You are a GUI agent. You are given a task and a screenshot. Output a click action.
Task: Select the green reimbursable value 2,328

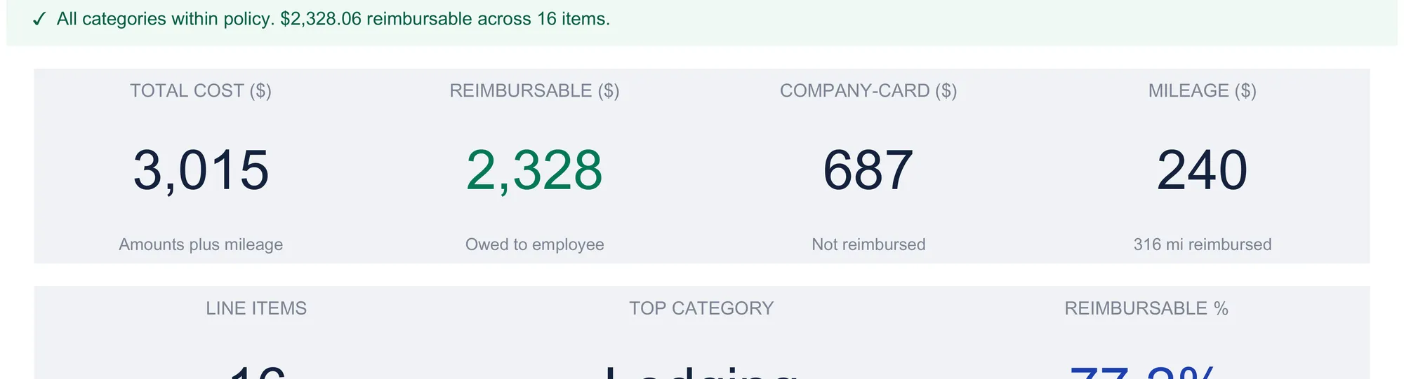click(x=534, y=170)
